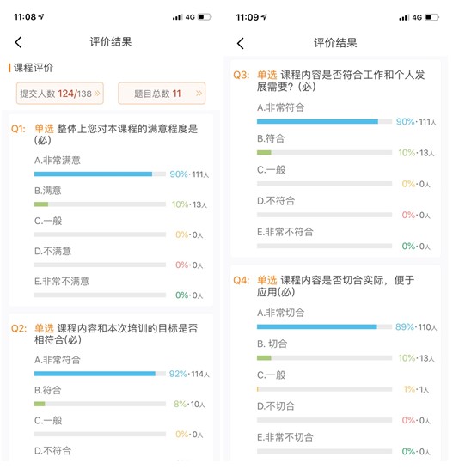Open the 题目总数 11 box
The width and height of the screenshot is (459, 475).
(162, 94)
